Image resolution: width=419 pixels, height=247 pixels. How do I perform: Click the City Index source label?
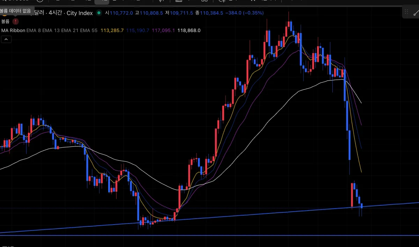click(x=80, y=13)
